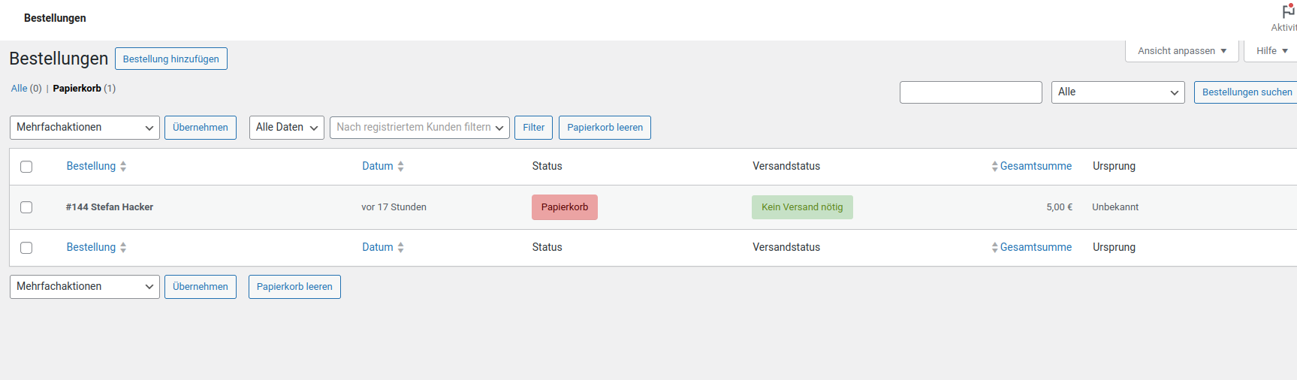Image resolution: width=1297 pixels, height=380 pixels.
Task: Expand the Ansicht anpassen panel tab
Action: 1181,51
